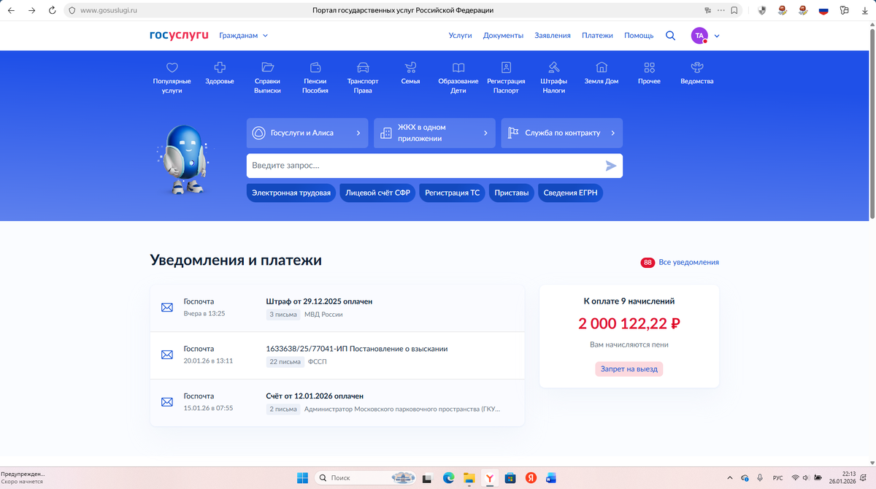Viewport: 876px width, 489px height.
Task: Click the browser back arrow
Action: pos(11,10)
